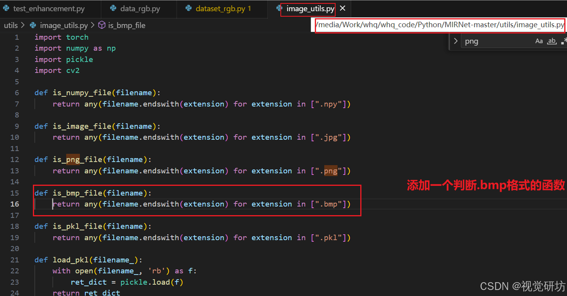The image size is (567, 296).
Task: Select the dataset_rgb.py tab
Action: [220, 9]
